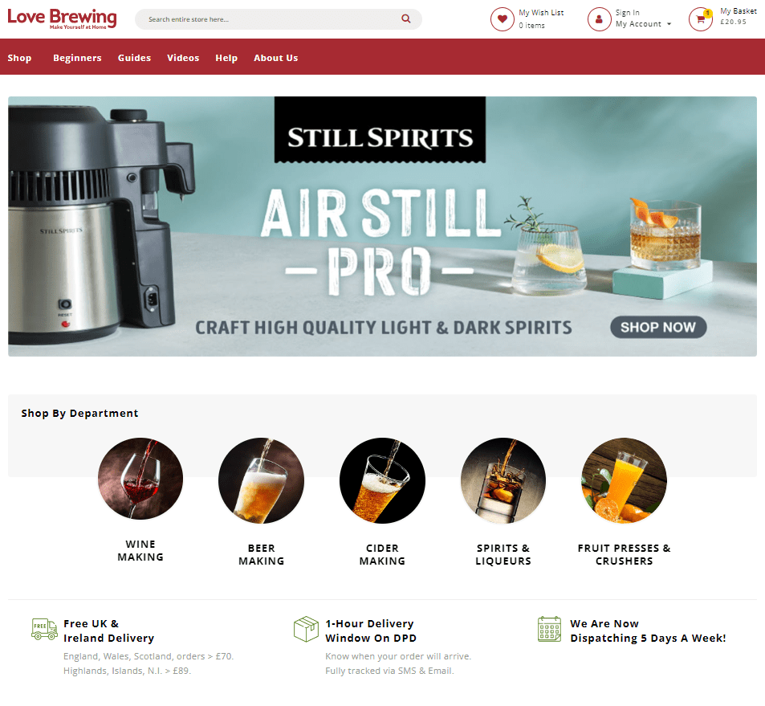Open the Shop menu
This screenshot has height=706, width=765.
pyautogui.click(x=19, y=58)
